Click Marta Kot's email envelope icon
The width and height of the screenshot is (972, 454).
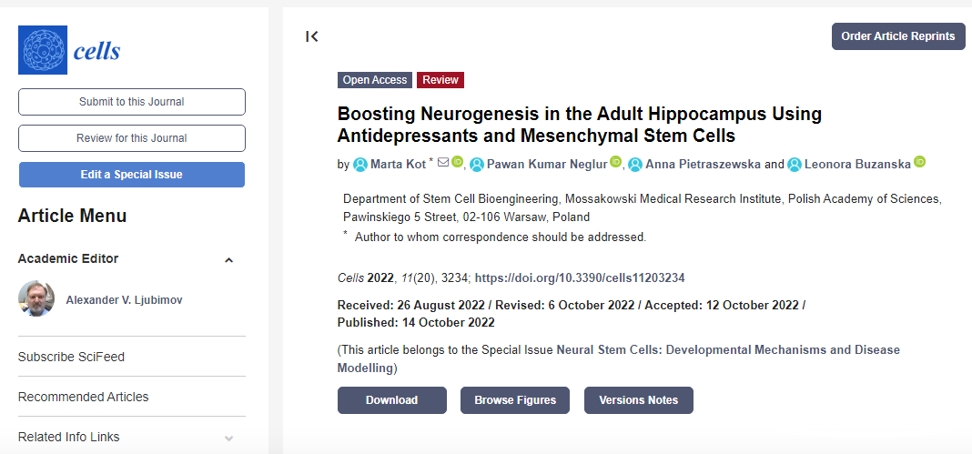coord(443,163)
